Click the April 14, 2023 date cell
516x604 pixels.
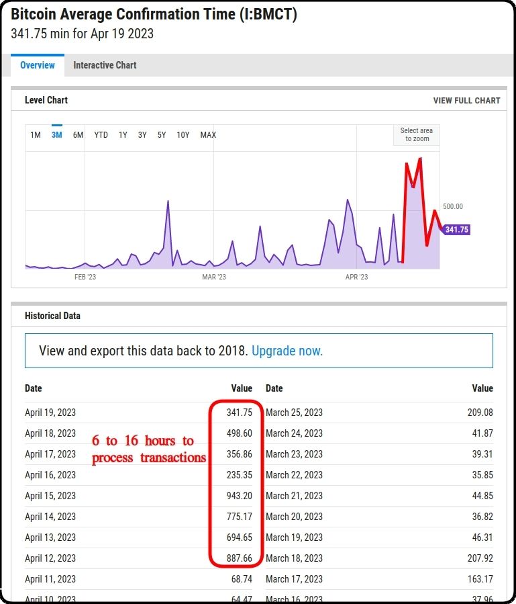(x=50, y=517)
